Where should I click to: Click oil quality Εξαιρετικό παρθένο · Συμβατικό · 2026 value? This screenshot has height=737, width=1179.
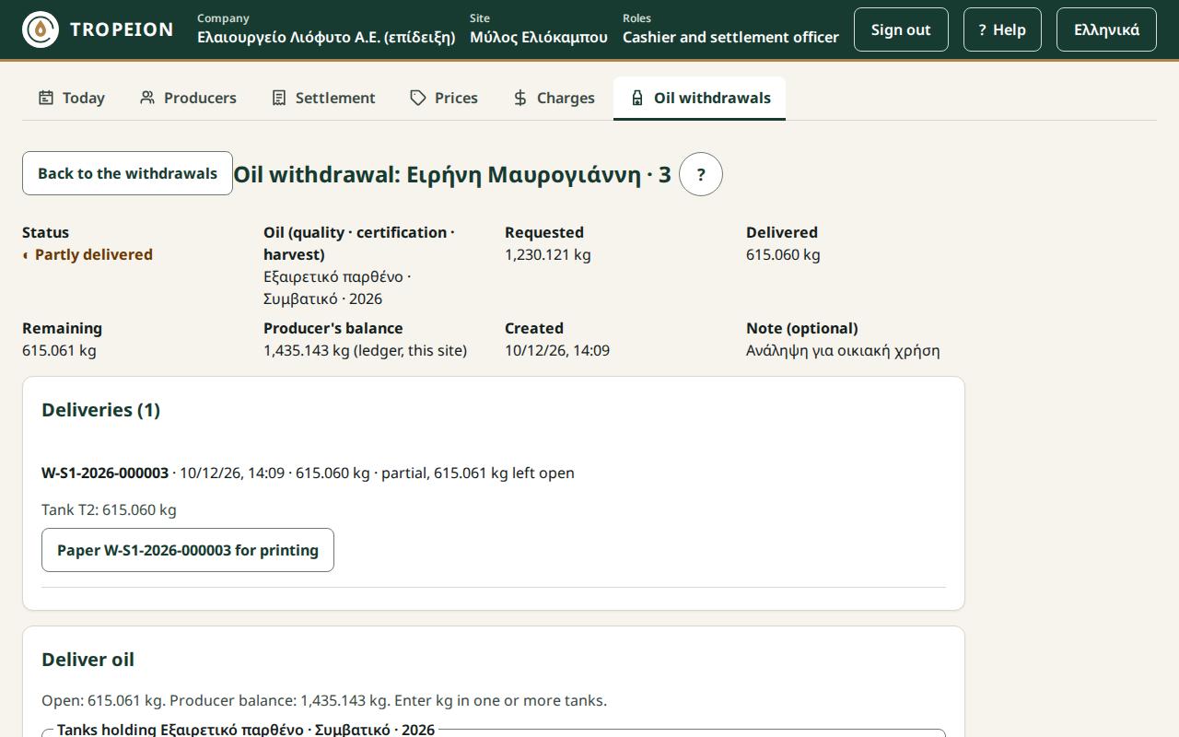click(x=337, y=288)
